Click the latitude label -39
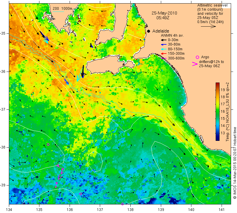This screenshot has height=213, width=237. click(x=3, y=185)
